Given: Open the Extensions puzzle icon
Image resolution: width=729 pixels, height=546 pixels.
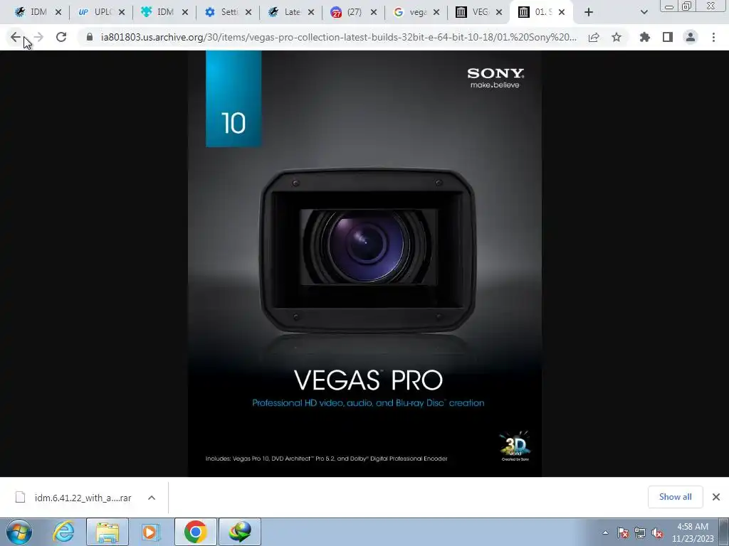Looking at the screenshot, I should tap(645, 37).
